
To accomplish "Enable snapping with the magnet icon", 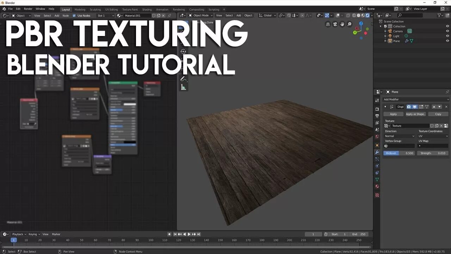I will (x=288, y=15).
